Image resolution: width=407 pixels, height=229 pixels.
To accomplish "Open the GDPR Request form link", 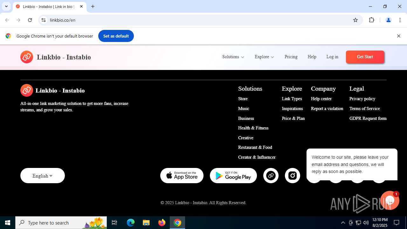I will [x=368, y=118].
